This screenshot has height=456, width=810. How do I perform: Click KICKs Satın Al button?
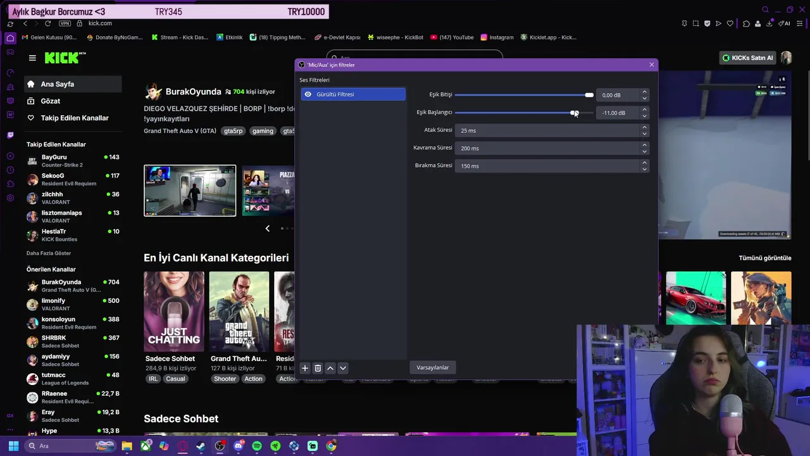pyautogui.click(x=748, y=58)
